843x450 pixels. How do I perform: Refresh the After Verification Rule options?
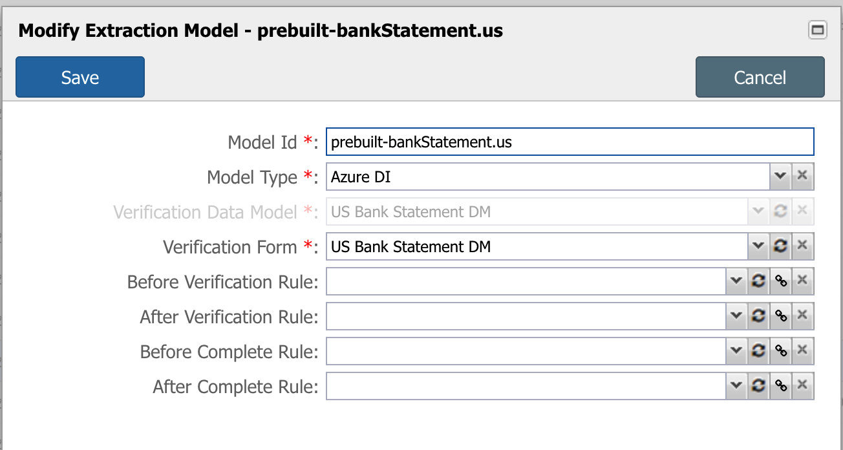click(758, 316)
